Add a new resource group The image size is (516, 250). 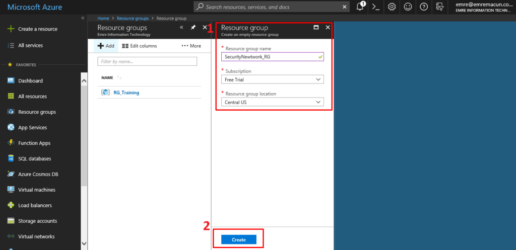tap(106, 46)
